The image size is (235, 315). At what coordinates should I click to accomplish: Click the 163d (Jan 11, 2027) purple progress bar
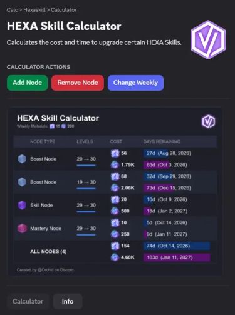click(x=177, y=257)
